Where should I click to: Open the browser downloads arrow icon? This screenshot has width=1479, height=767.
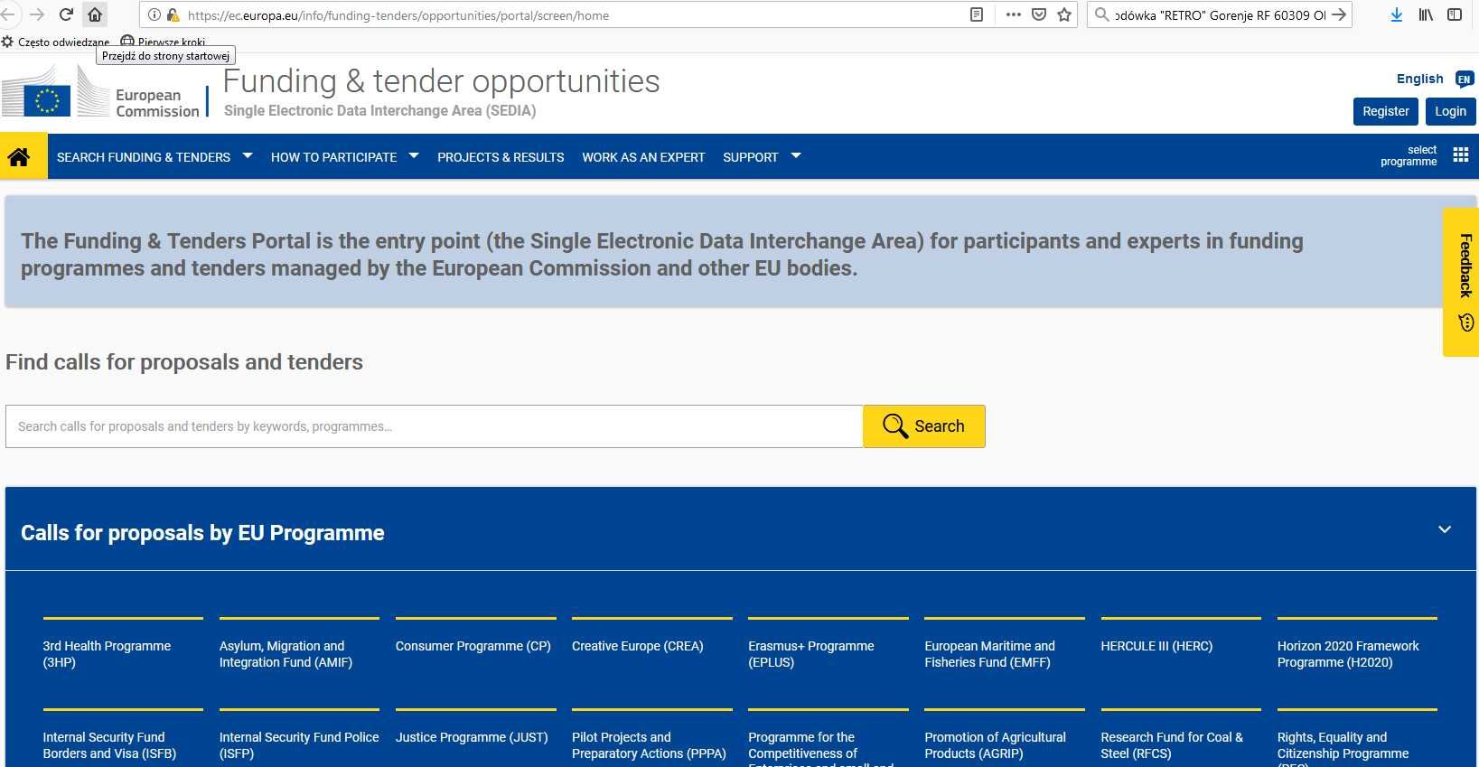coord(1396,14)
